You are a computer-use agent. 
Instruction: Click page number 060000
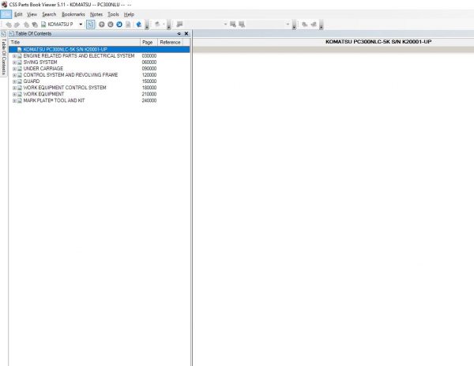tap(149, 62)
